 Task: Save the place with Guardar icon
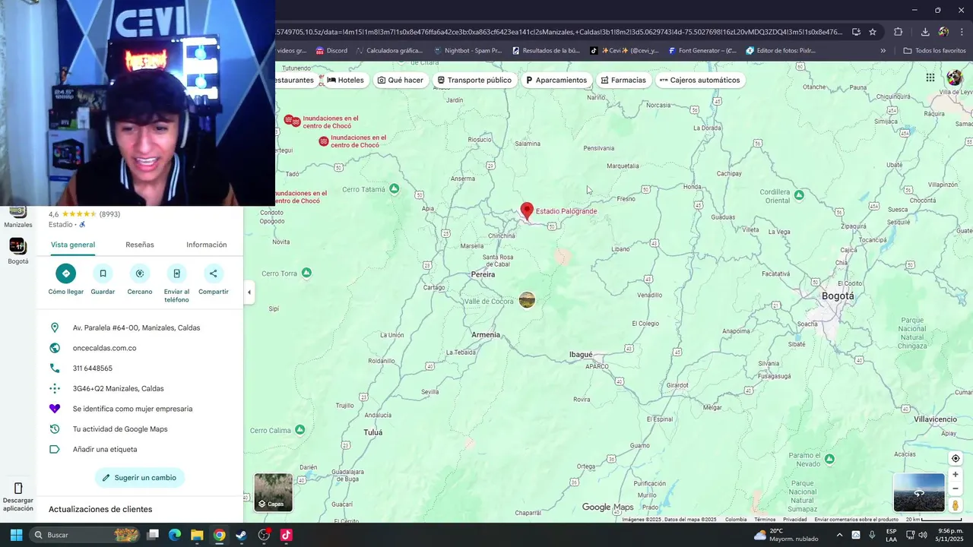point(103,273)
